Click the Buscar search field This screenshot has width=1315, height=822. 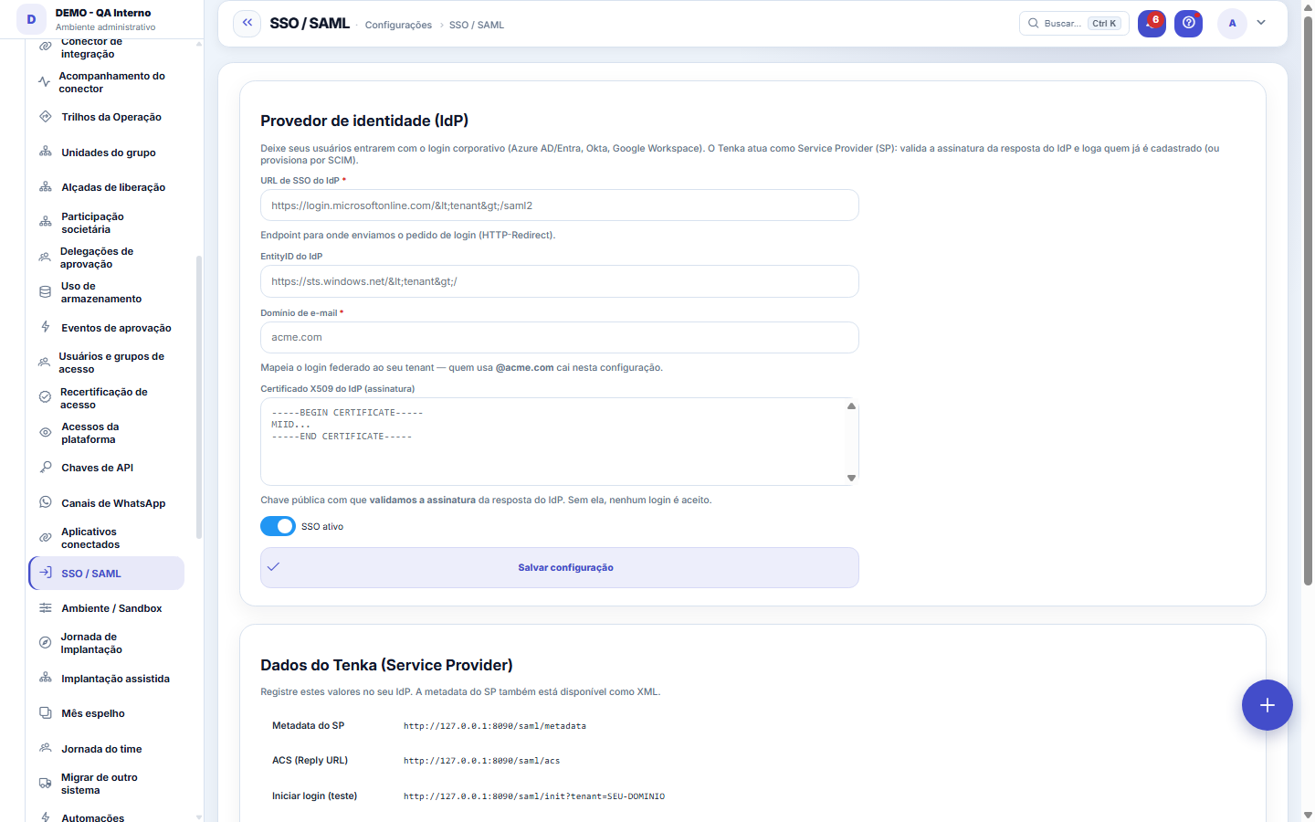(x=1074, y=24)
